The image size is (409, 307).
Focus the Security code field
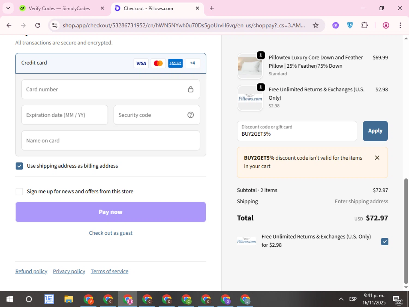(x=157, y=115)
